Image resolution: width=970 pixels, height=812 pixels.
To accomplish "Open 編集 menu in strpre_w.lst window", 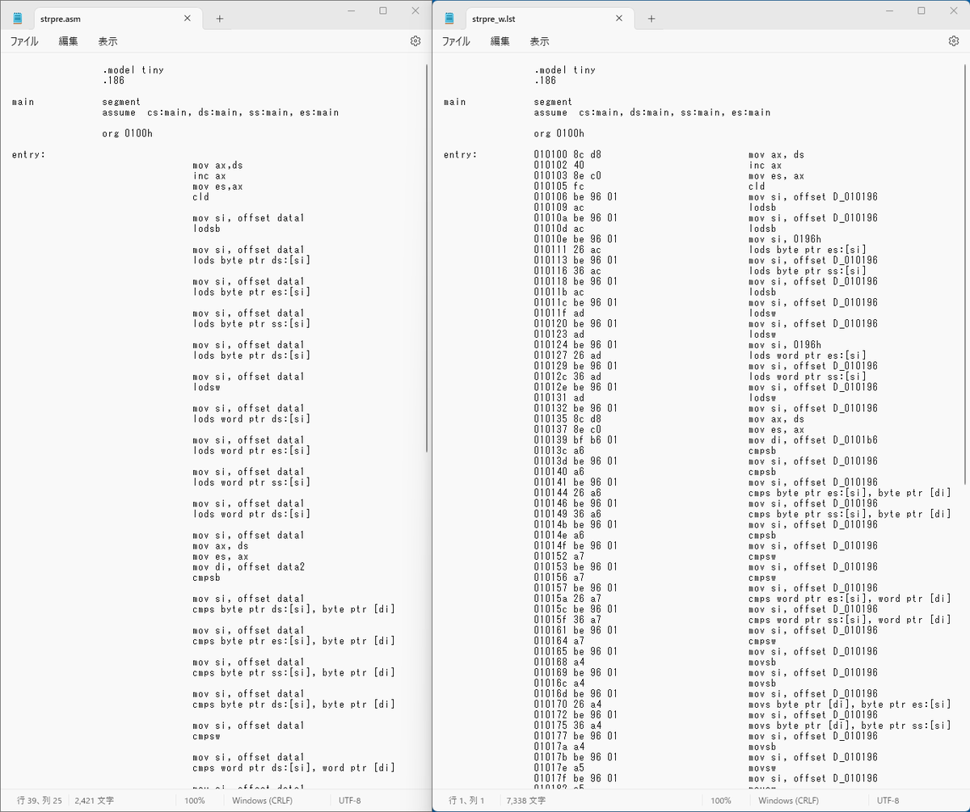I will 500,41.
